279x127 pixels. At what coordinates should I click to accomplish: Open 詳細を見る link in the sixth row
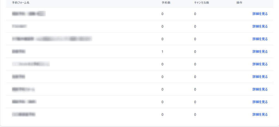click(260, 77)
